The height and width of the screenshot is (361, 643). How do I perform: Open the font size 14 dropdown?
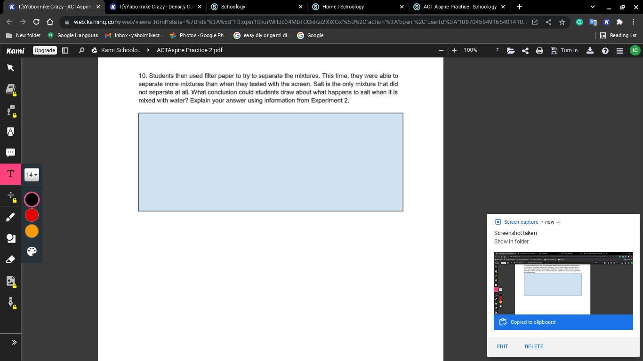[32, 175]
